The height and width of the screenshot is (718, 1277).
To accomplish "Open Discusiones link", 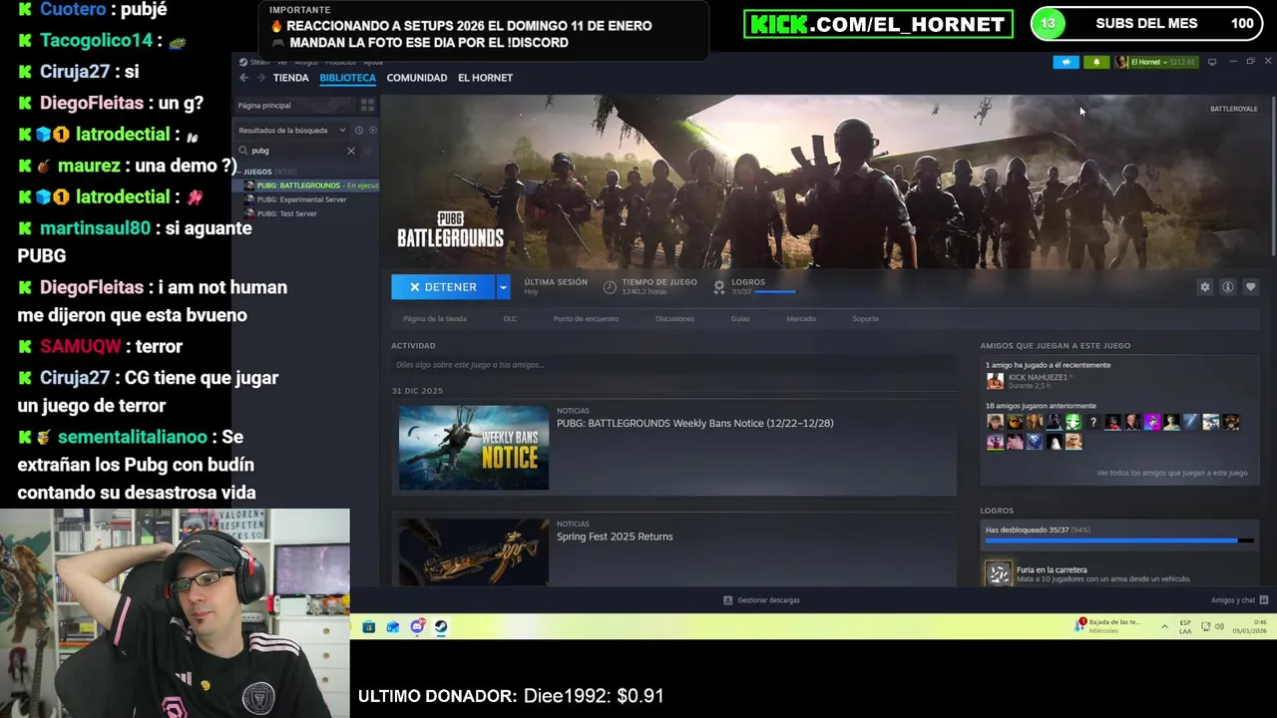I will click(674, 319).
